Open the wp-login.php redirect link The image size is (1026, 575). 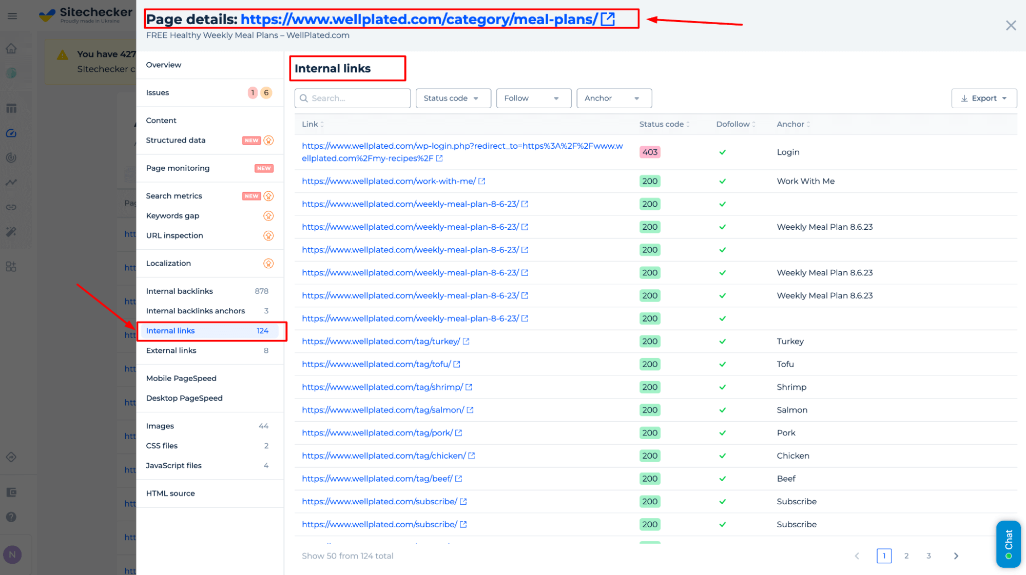tap(462, 152)
